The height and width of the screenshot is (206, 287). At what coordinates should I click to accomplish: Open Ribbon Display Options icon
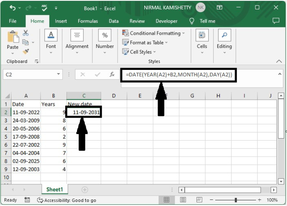point(219,7)
